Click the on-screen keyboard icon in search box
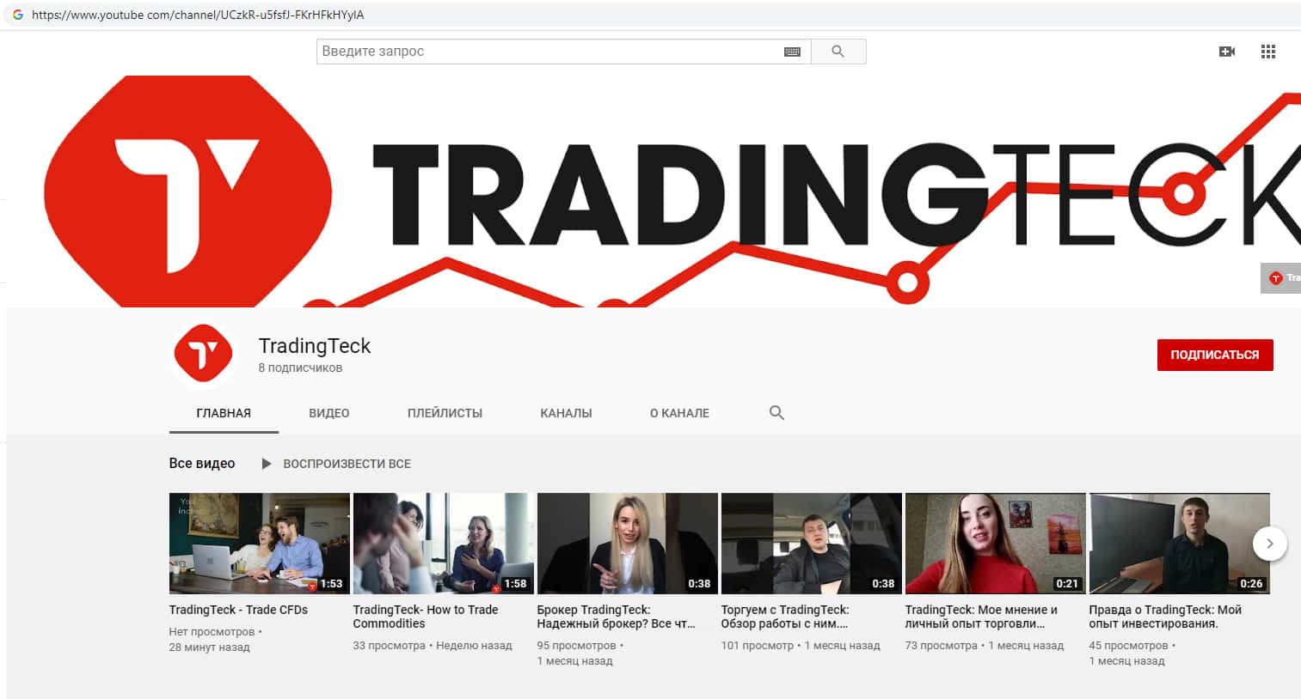Image resolution: width=1301 pixels, height=699 pixels. coord(792,52)
